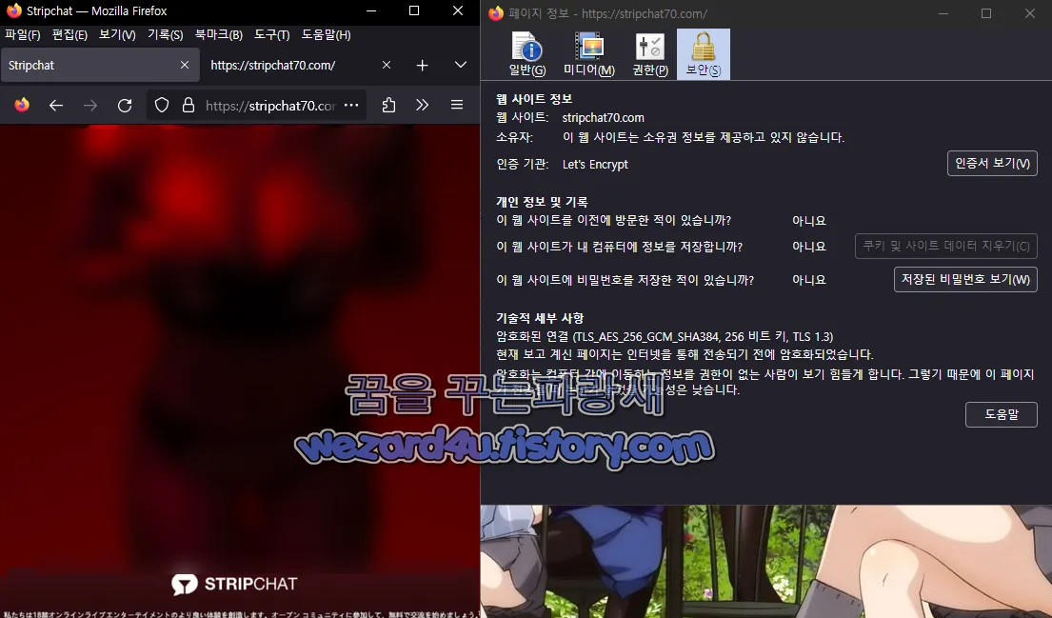Open a new tab with the plus button
Viewport: 1052px width, 618px height.
(x=422, y=65)
